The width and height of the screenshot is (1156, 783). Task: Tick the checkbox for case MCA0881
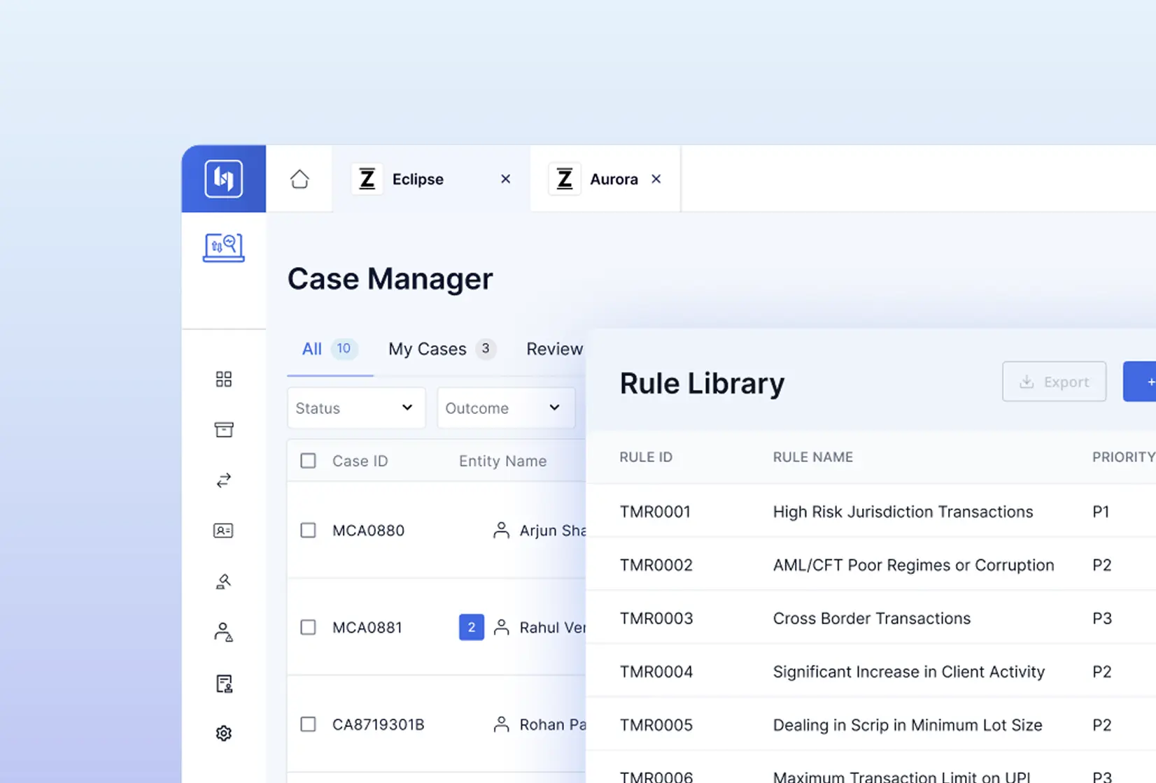[x=308, y=627]
